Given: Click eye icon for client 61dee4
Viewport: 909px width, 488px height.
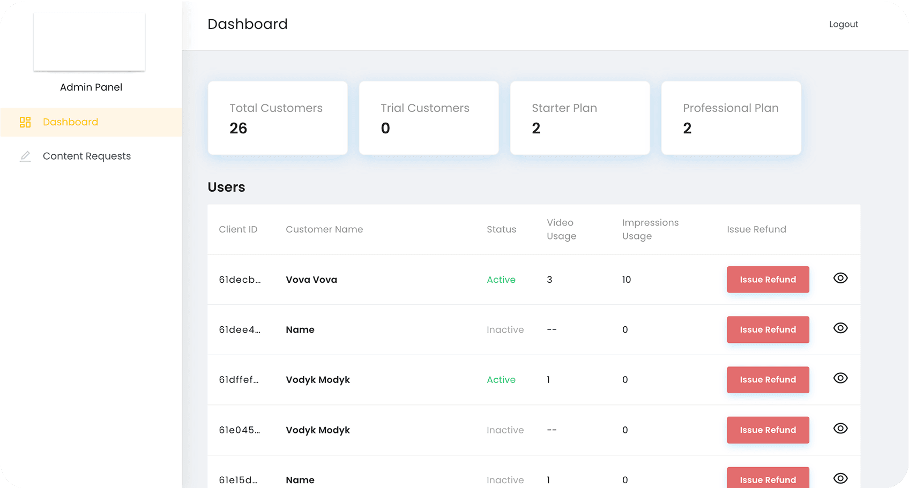Looking at the screenshot, I should (x=840, y=328).
